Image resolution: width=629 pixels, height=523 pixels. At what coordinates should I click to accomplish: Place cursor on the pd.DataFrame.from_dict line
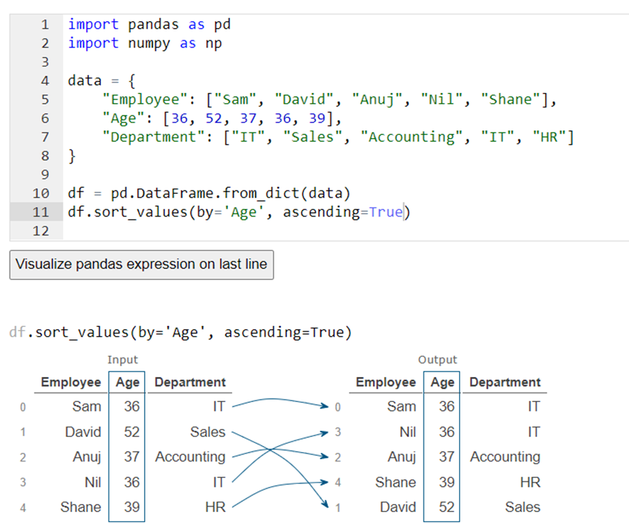208,193
